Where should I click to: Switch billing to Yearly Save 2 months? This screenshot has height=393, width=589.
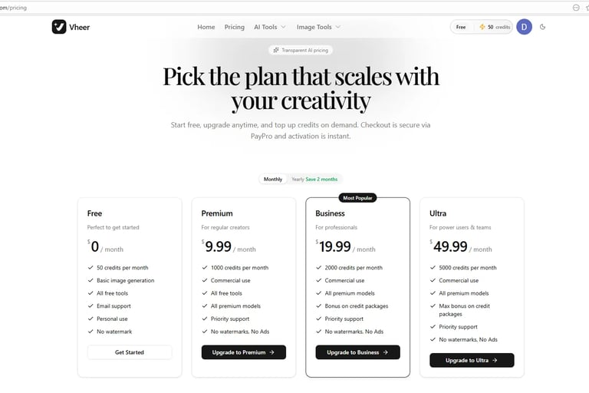click(x=314, y=179)
